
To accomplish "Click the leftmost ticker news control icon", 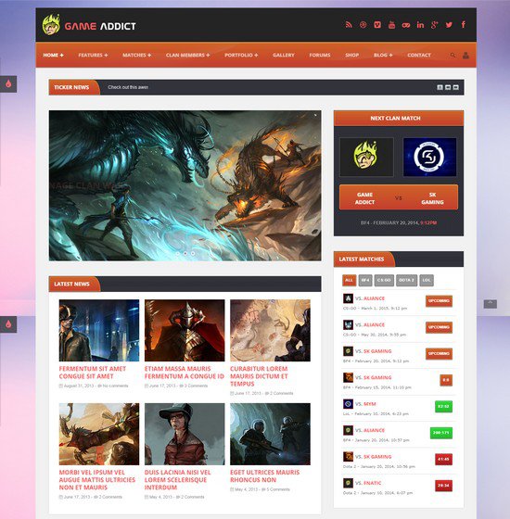I will [440, 87].
